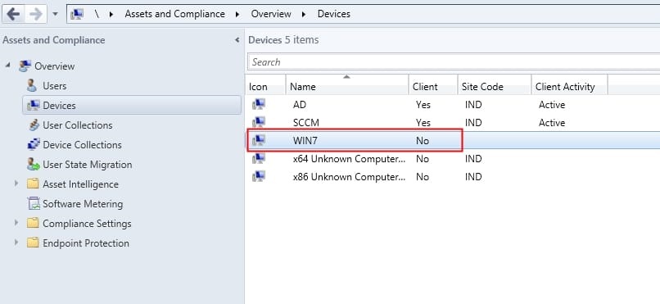Click into the Devices Search field
This screenshot has width=660, height=304.
click(454, 62)
